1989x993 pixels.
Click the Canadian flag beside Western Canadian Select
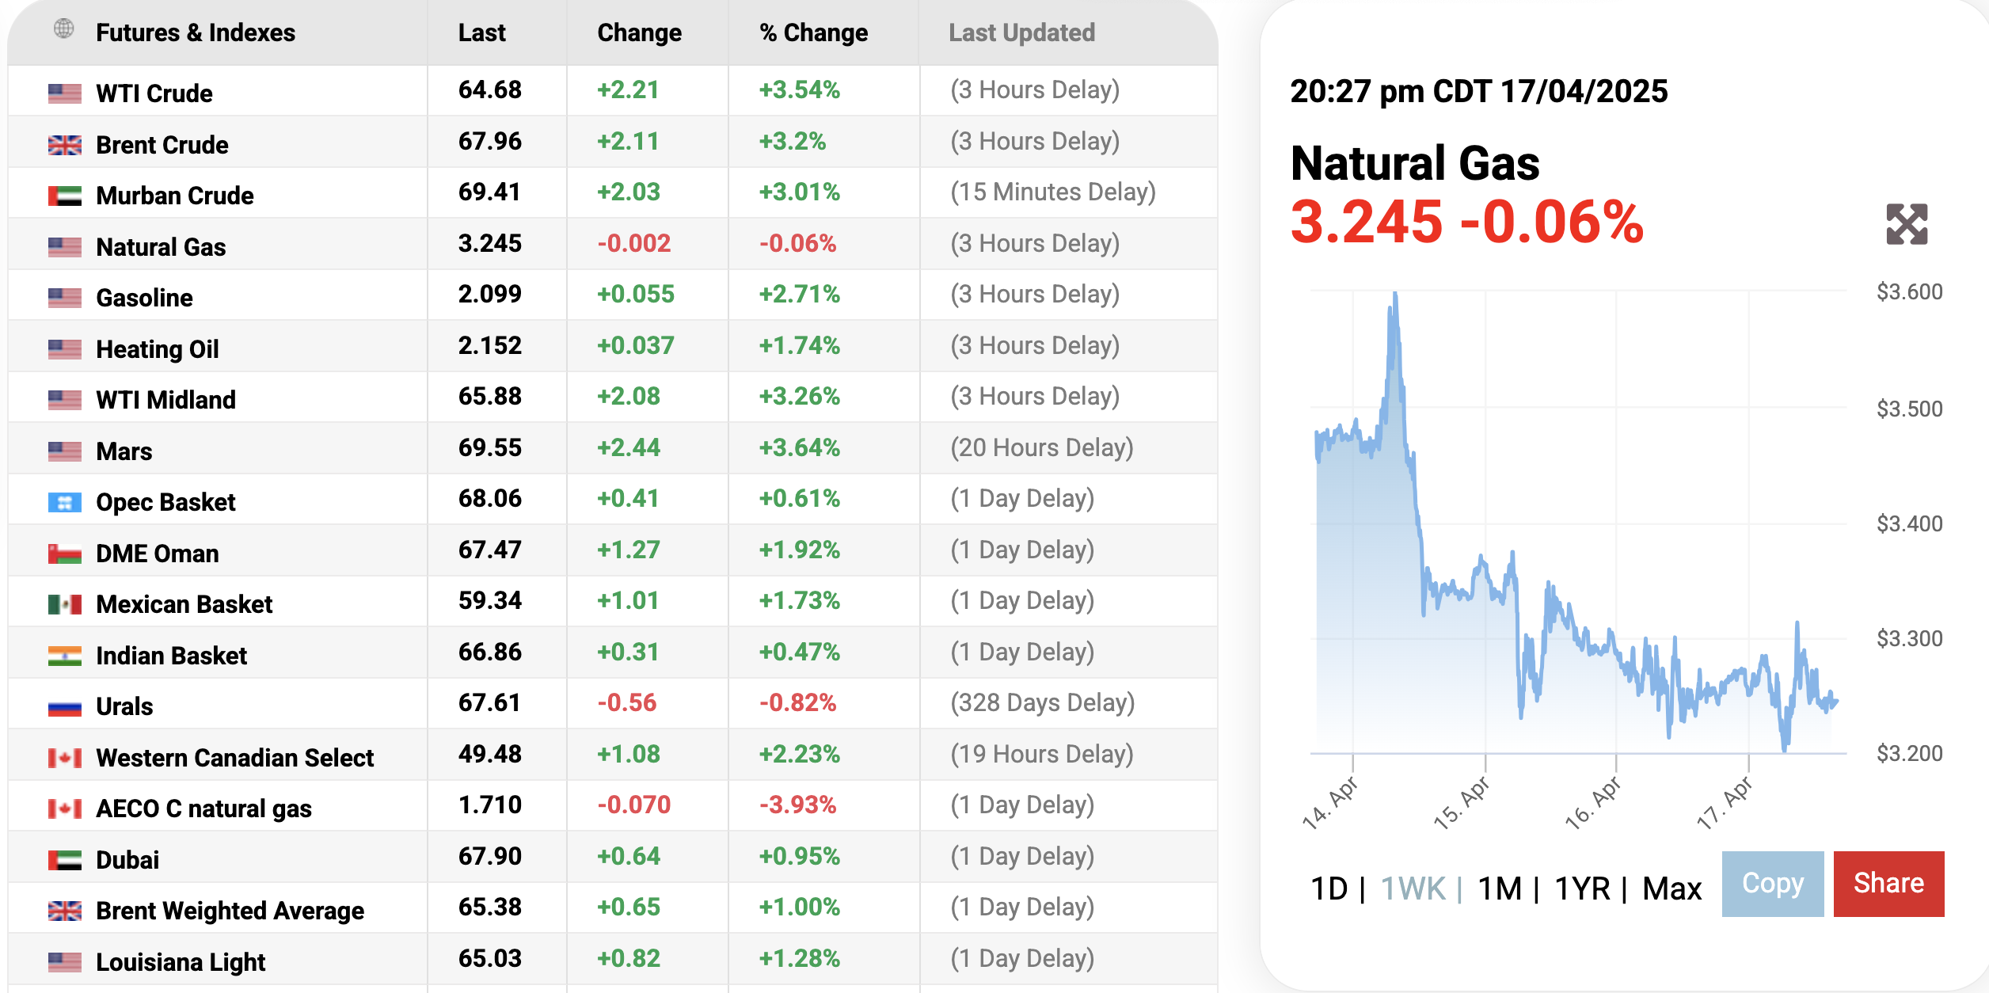64,758
